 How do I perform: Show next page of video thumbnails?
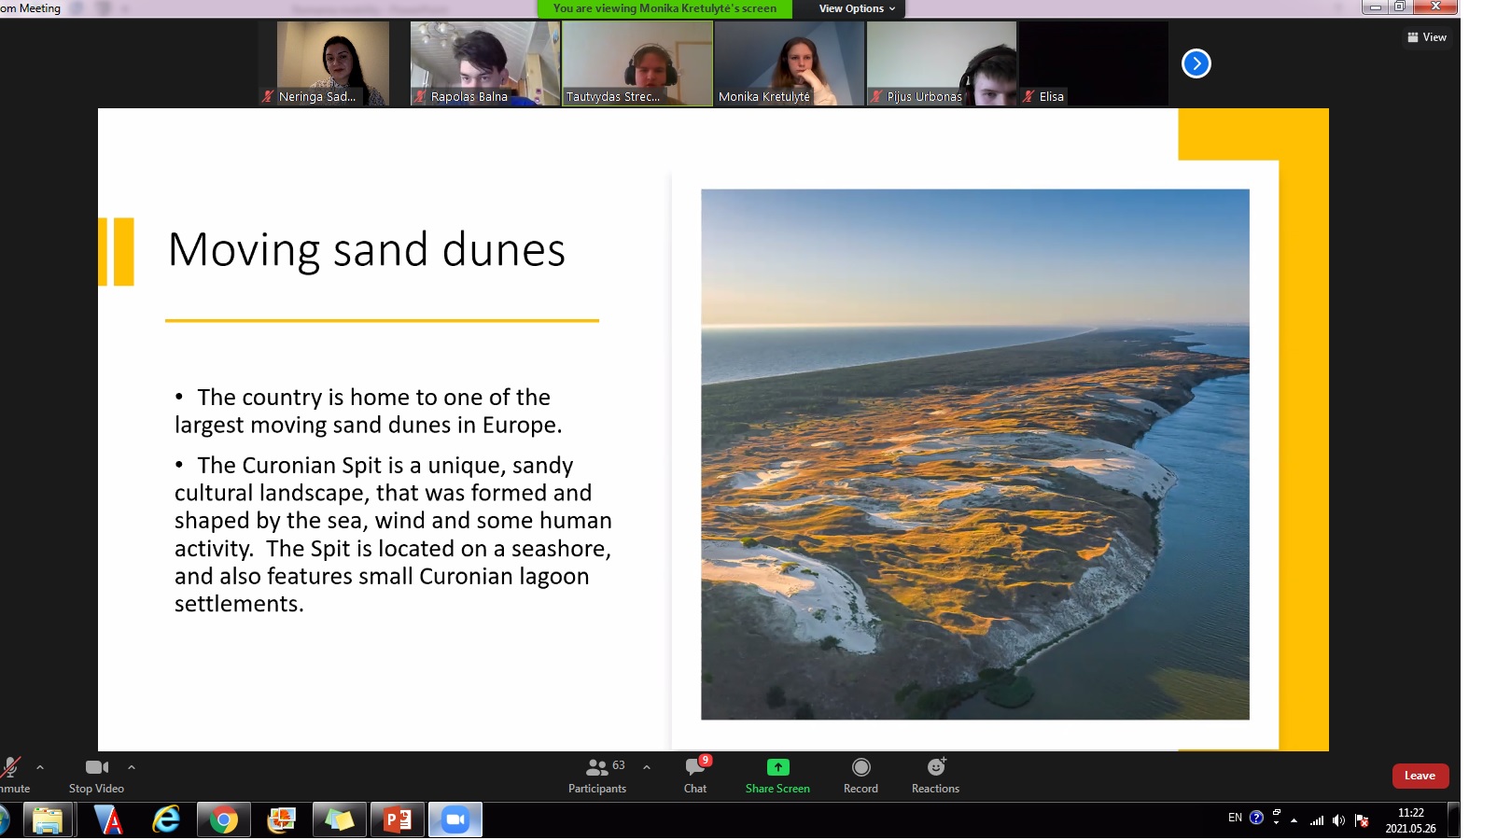coord(1196,63)
